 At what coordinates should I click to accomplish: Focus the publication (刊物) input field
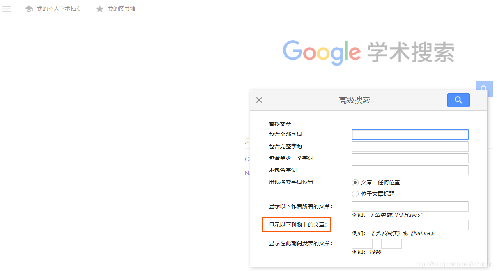[410, 225]
